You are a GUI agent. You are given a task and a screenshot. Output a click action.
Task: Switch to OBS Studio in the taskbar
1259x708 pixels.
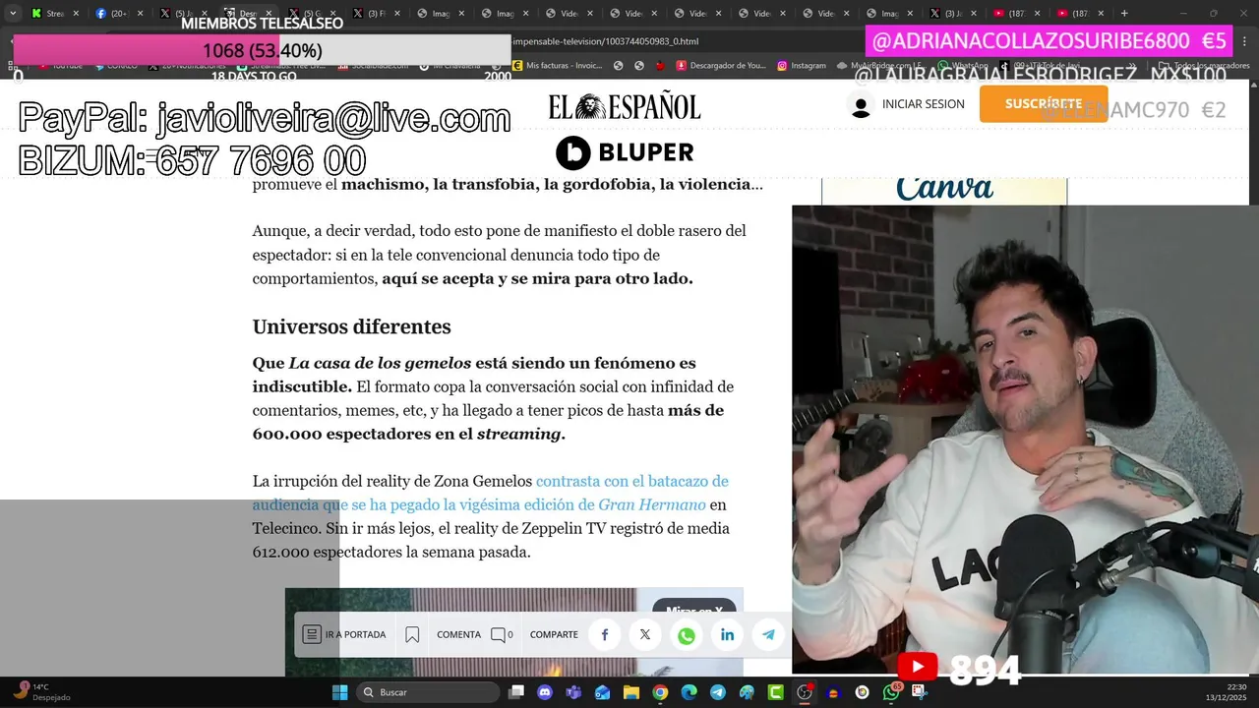(x=805, y=692)
